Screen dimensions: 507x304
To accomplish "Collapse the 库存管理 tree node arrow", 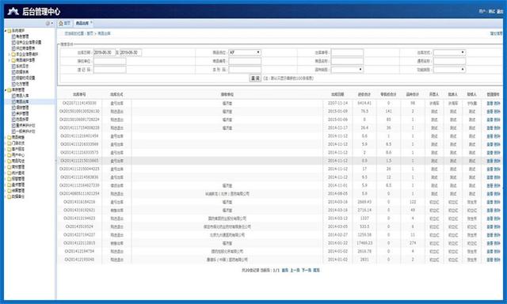I will (x=6, y=90).
